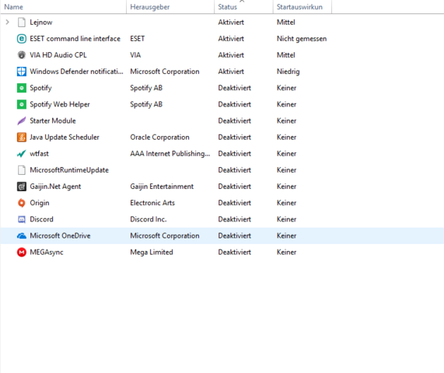Expand the Lejnow startup entry
This screenshot has width=444, height=373.
pyautogui.click(x=7, y=22)
